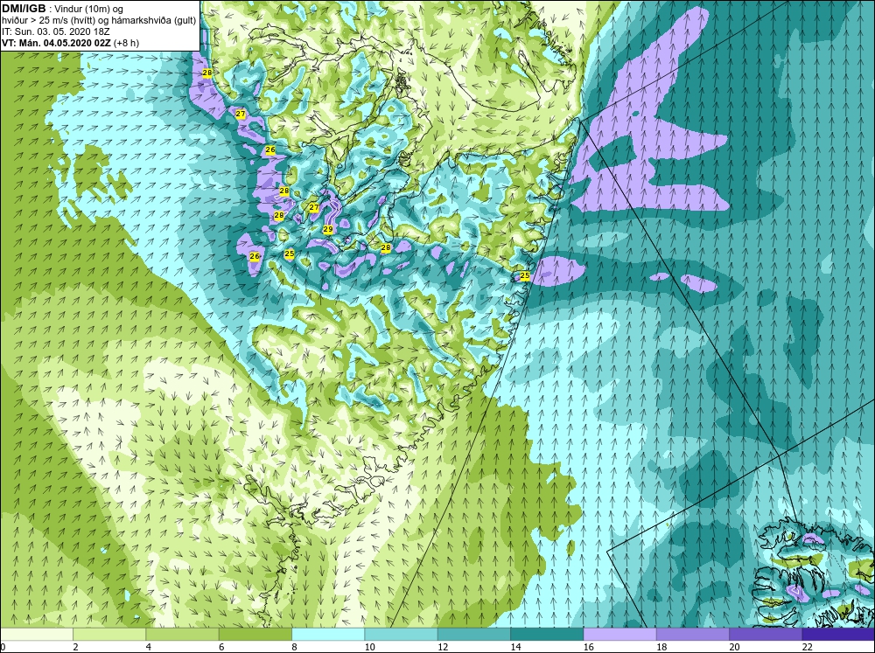Click the scale value 2 on the legend
Image resolution: width=875 pixels, height=653 pixels.
point(75,647)
